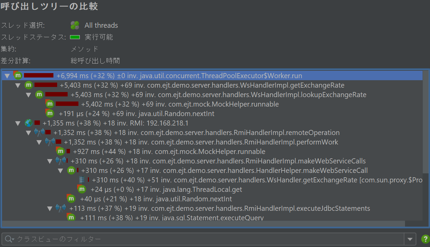Select the RmiHandlerImpl.makeWebServiceCalls row text

point(218,161)
